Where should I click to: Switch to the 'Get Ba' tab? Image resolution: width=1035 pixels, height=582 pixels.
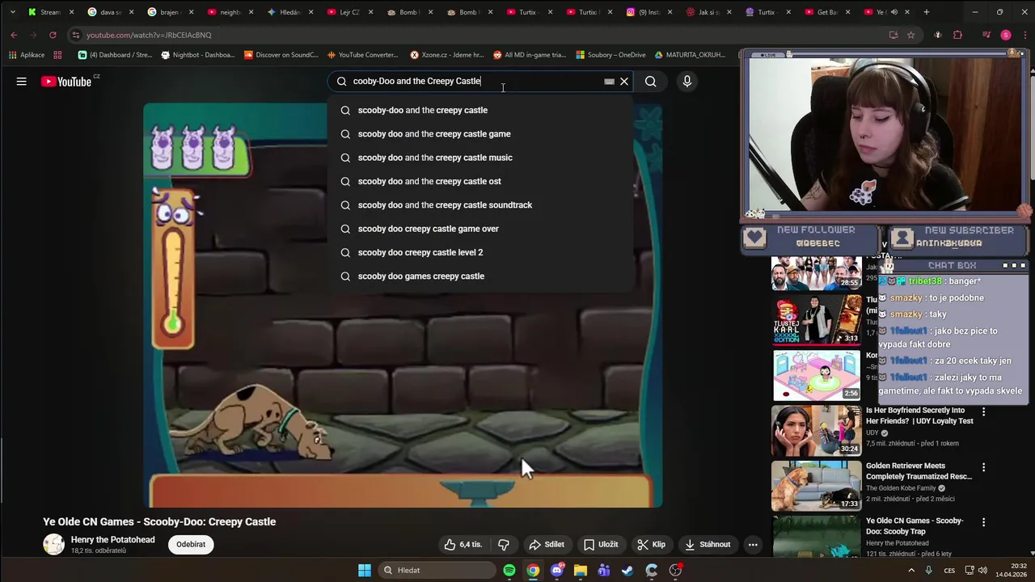coord(829,12)
